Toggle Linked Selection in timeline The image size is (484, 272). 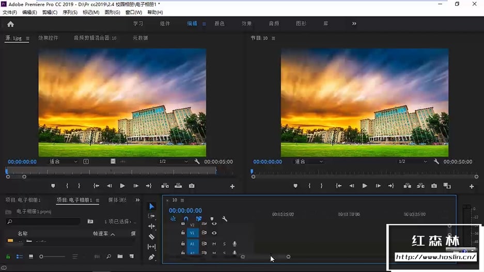coord(198,219)
